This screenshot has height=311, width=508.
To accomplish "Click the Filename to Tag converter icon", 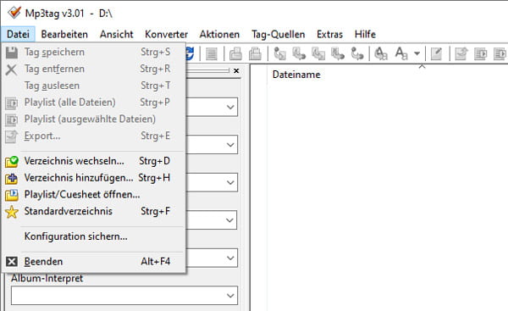I will [299, 54].
